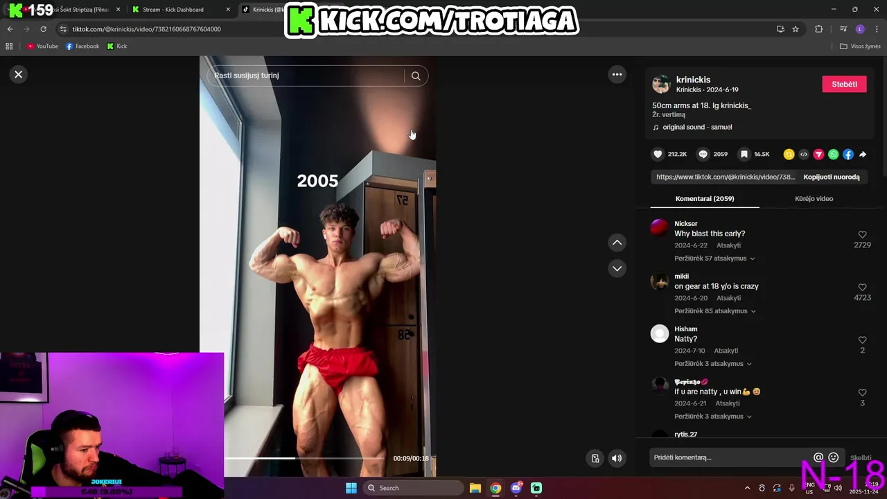Like mikii's comment 'on gear at 18 y/o is crazy'
The height and width of the screenshot is (499, 887).
[862, 288]
